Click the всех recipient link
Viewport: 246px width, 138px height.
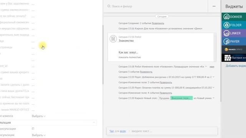123,131
